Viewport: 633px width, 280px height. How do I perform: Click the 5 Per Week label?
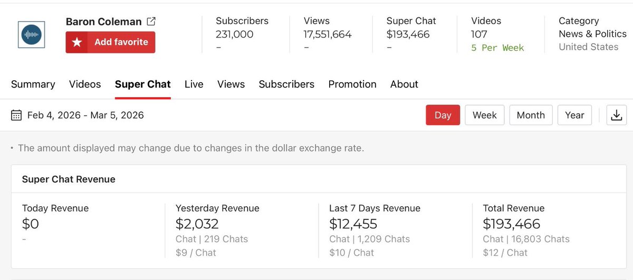(497, 47)
